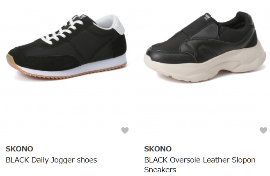Image resolution: width=270 pixels, height=176 pixels.
Task: Open BLACK Oversole Leather Slopon Sneakers link
Action: pos(200,165)
